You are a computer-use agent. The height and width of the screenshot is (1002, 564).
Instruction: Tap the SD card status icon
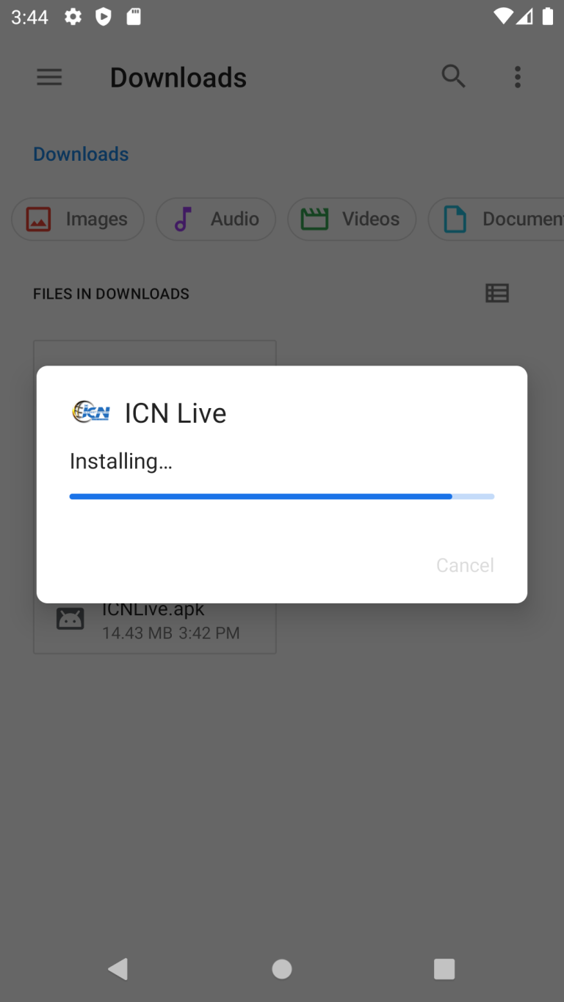[134, 17]
